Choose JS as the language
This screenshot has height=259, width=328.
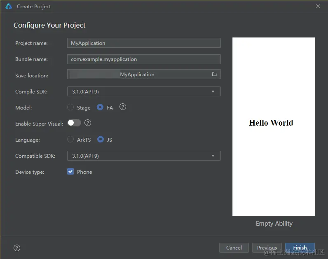click(101, 139)
